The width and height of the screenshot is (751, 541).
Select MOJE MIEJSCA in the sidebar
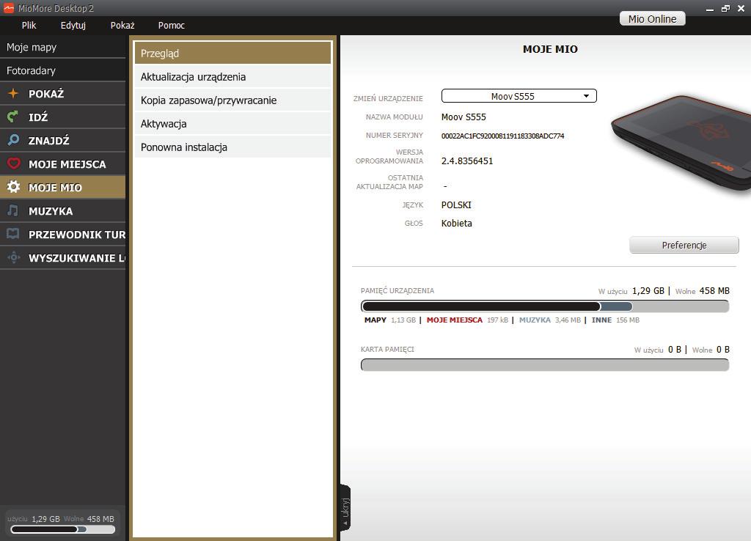click(x=63, y=163)
